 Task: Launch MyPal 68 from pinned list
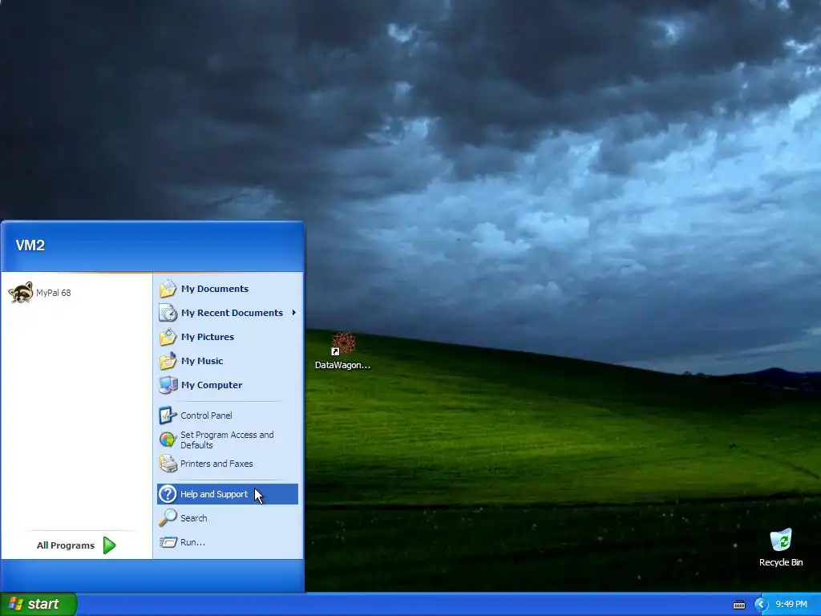click(x=76, y=292)
